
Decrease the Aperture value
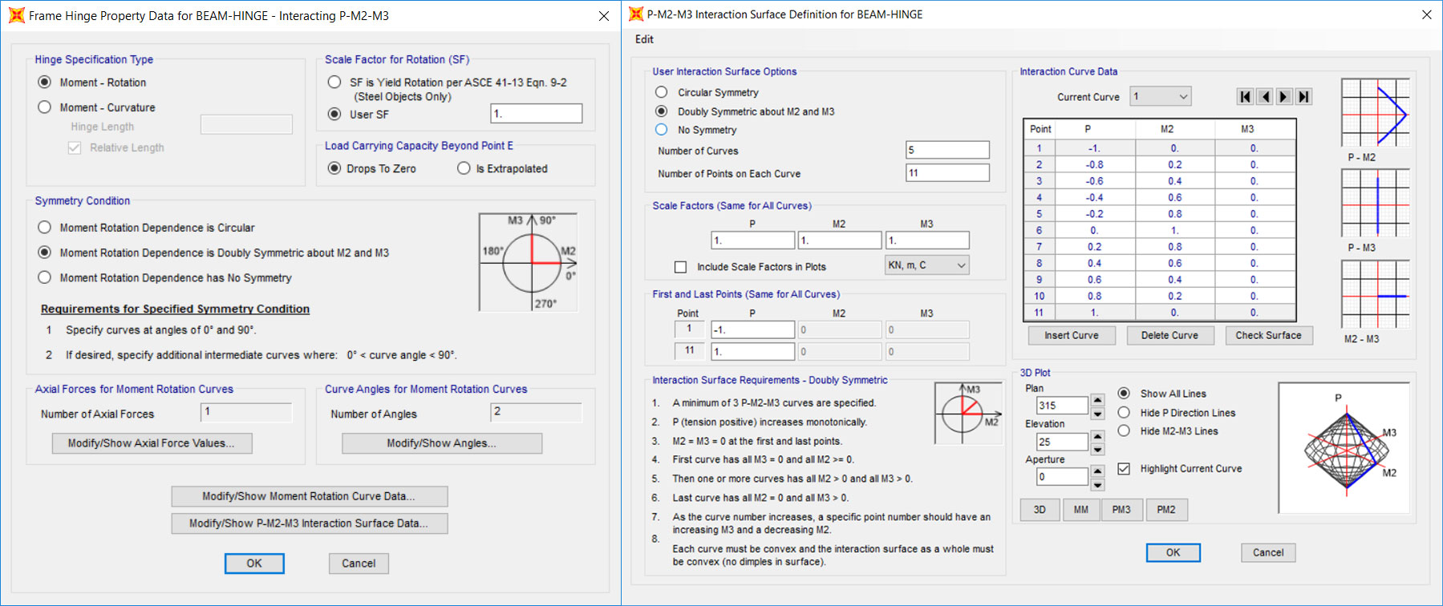click(1098, 484)
